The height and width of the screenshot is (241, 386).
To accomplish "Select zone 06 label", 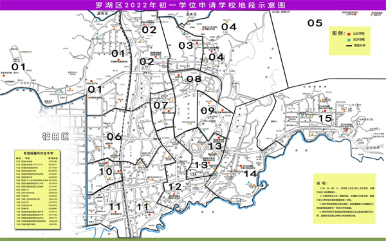I will pyautogui.click(x=115, y=137).
